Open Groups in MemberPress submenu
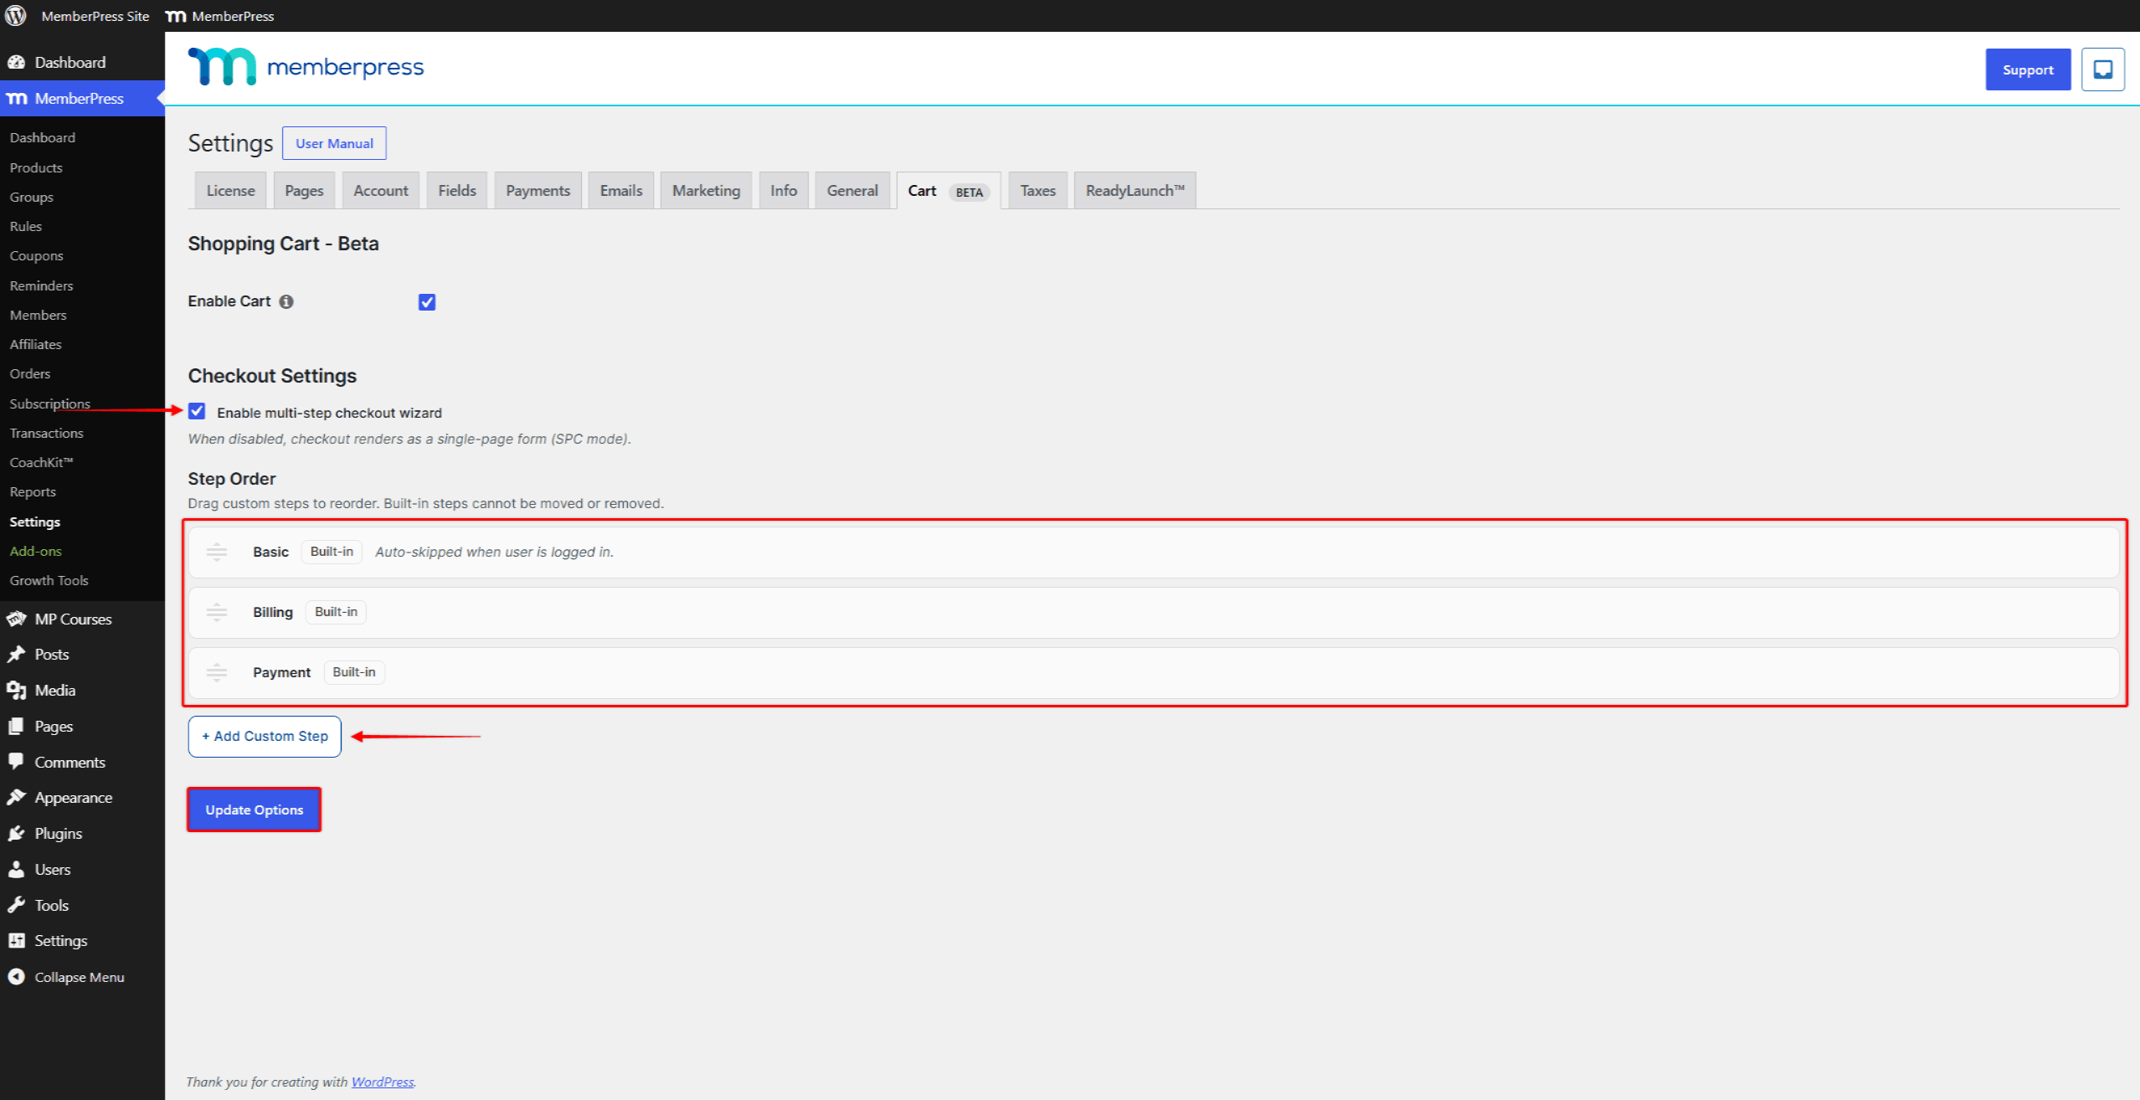Image resolution: width=2140 pixels, height=1100 pixels. pyautogui.click(x=32, y=197)
